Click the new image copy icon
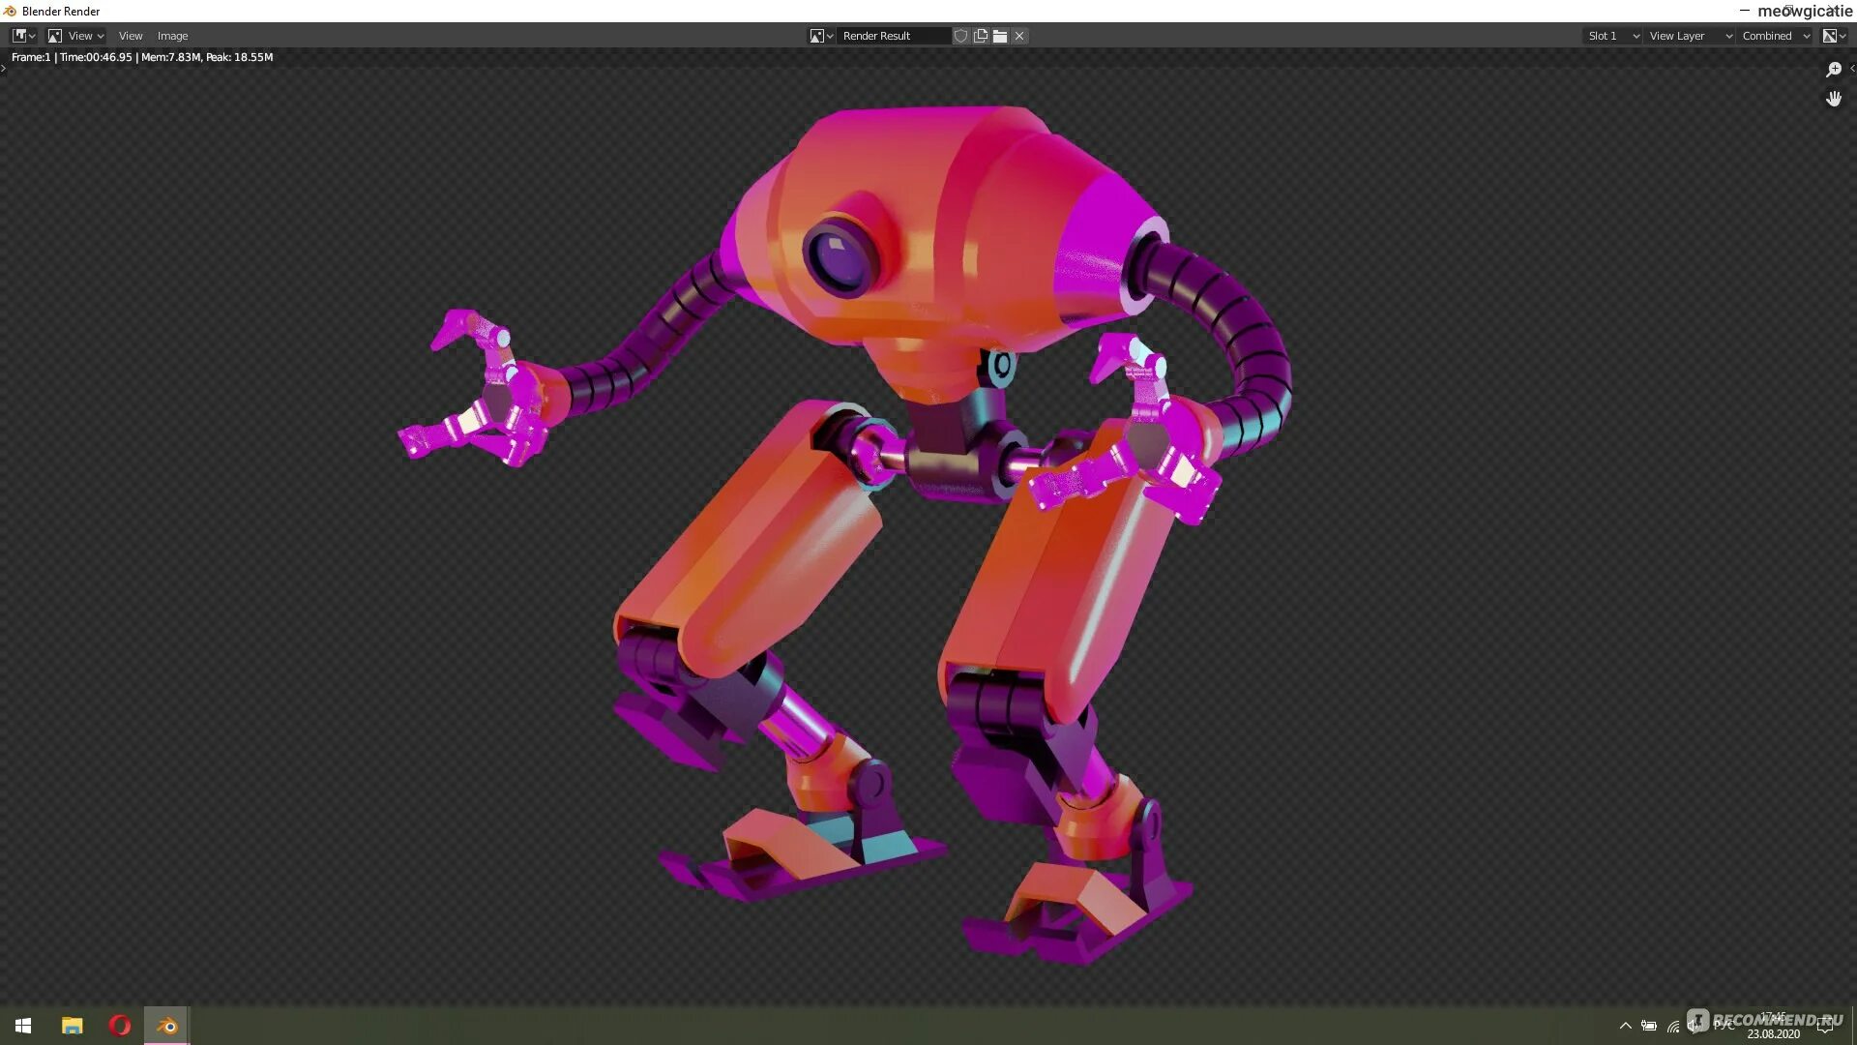The image size is (1857, 1045). tap(981, 36)
